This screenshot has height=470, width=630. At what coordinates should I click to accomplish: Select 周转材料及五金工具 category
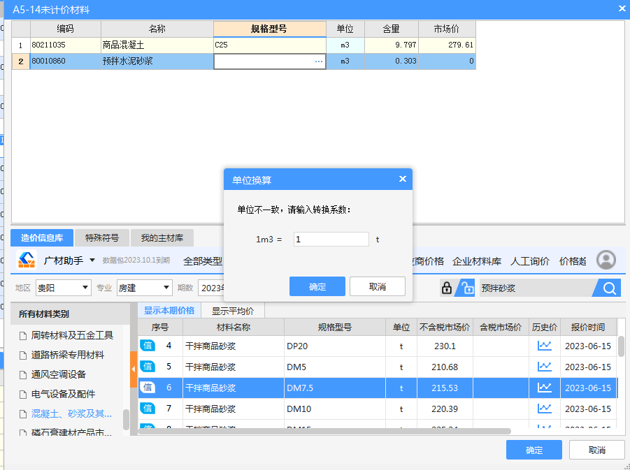pos(72,335)
